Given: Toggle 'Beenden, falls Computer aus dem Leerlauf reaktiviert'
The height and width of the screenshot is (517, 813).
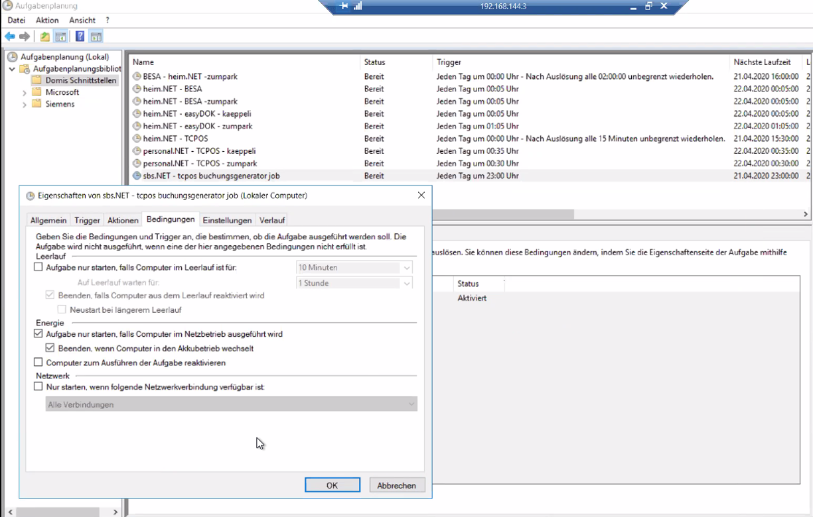Looking at the screenshot, I should pos(50,296).
